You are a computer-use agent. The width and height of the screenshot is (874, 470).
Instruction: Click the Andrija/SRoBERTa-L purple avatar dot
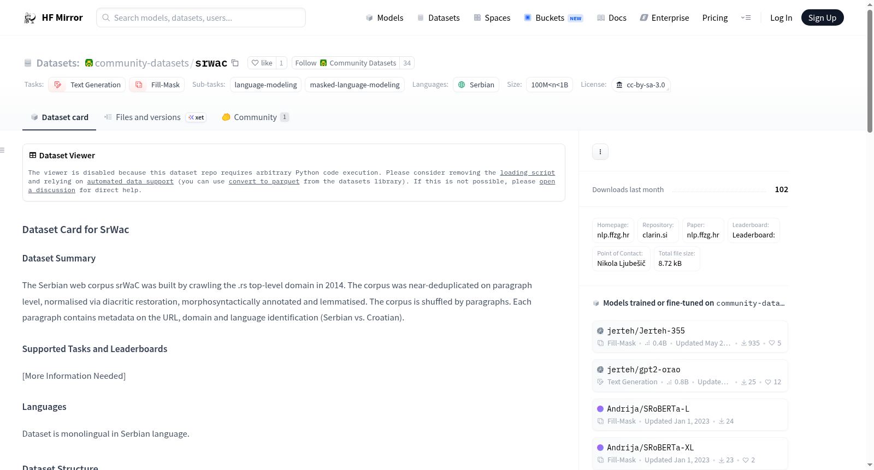click(x=600, y=409)
